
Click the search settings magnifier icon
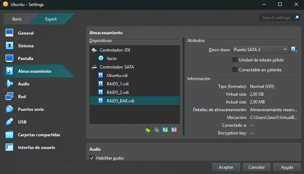(297, 18)
